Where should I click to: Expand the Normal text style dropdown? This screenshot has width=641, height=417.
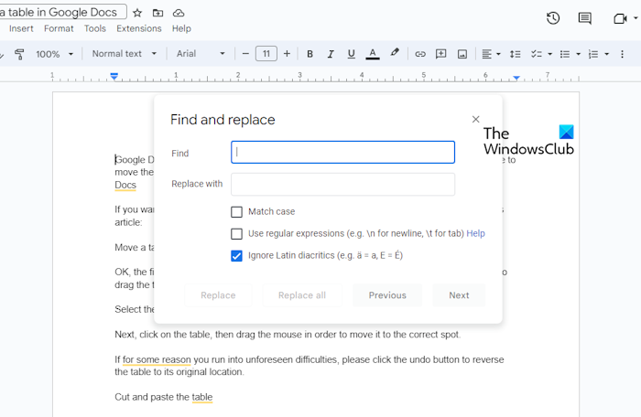pyautogui.click(x=125, y=54)
